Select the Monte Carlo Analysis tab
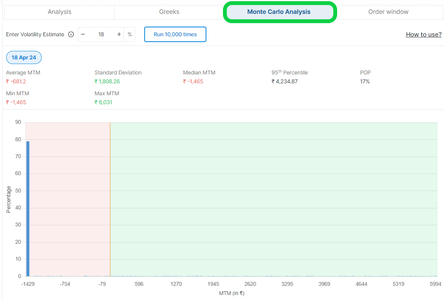 click(x=279, y=12)
